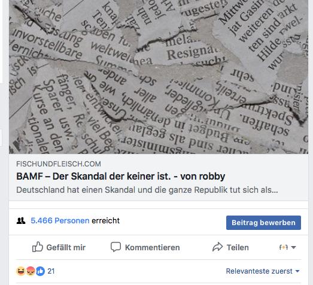Screen dimensions: 313x285
Task: Click the blue Like reaction badge
Action: 40,271
